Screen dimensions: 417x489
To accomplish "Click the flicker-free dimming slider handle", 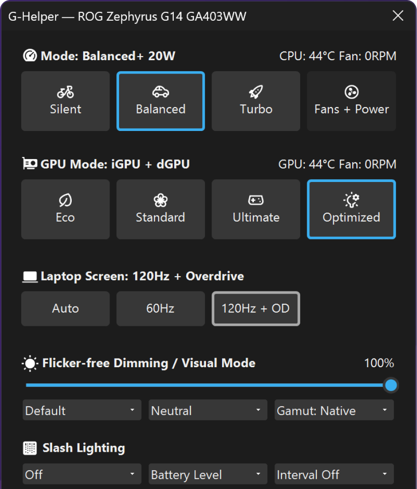I will coord(391,386).
